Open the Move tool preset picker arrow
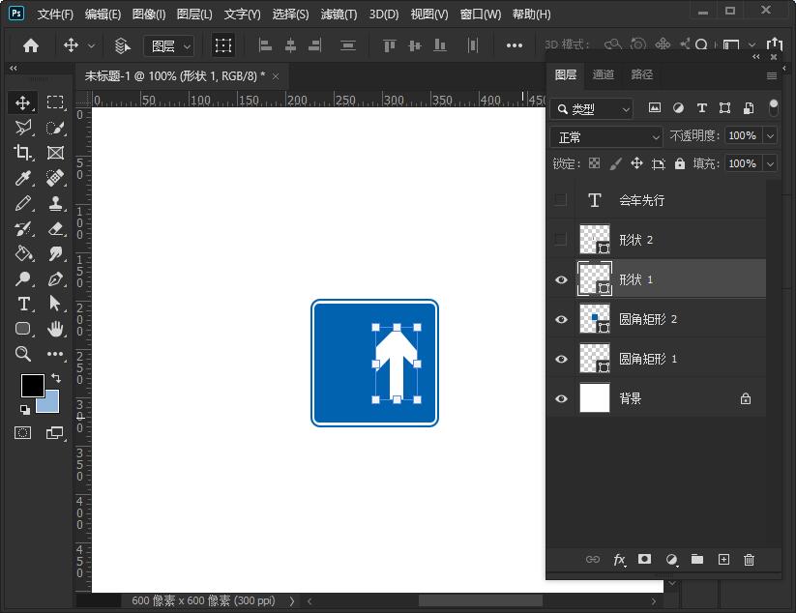Viewport: 796px width, 613px height. tap(91, 46)
